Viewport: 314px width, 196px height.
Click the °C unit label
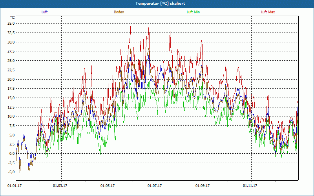(x=13, y=18)
